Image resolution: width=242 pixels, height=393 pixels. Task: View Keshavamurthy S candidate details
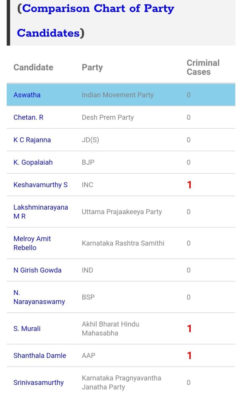click(x=40, y=185)
